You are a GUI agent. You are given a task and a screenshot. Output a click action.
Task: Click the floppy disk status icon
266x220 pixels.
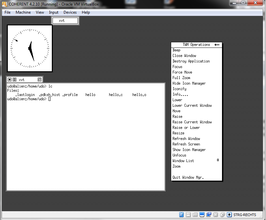[x=188, y=215]
